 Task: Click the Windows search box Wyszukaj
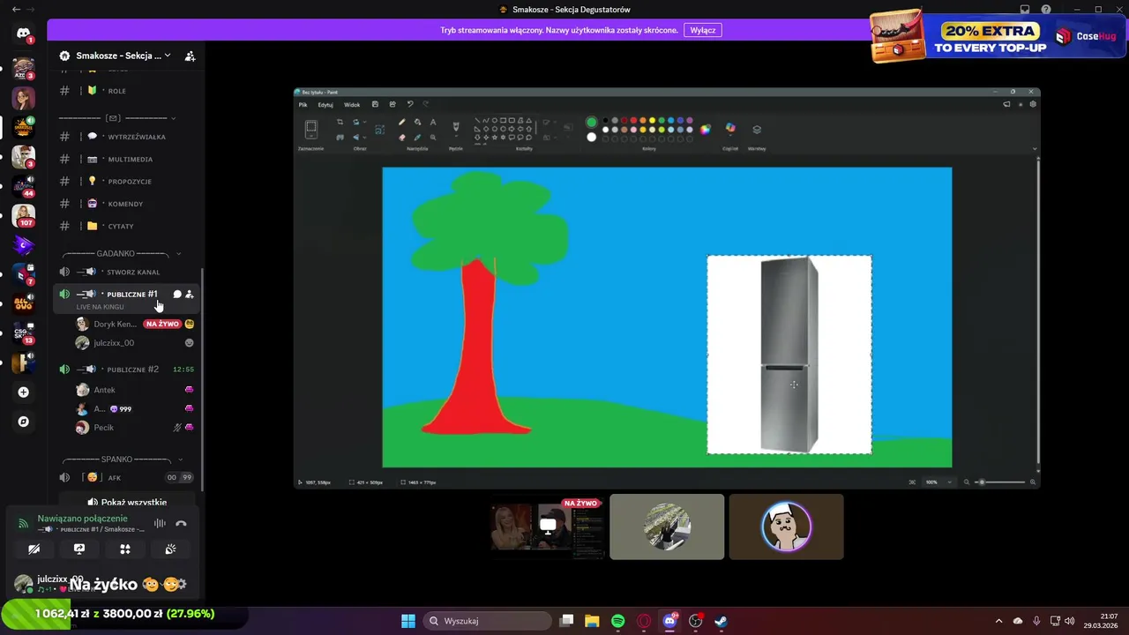tap(487, 621)
